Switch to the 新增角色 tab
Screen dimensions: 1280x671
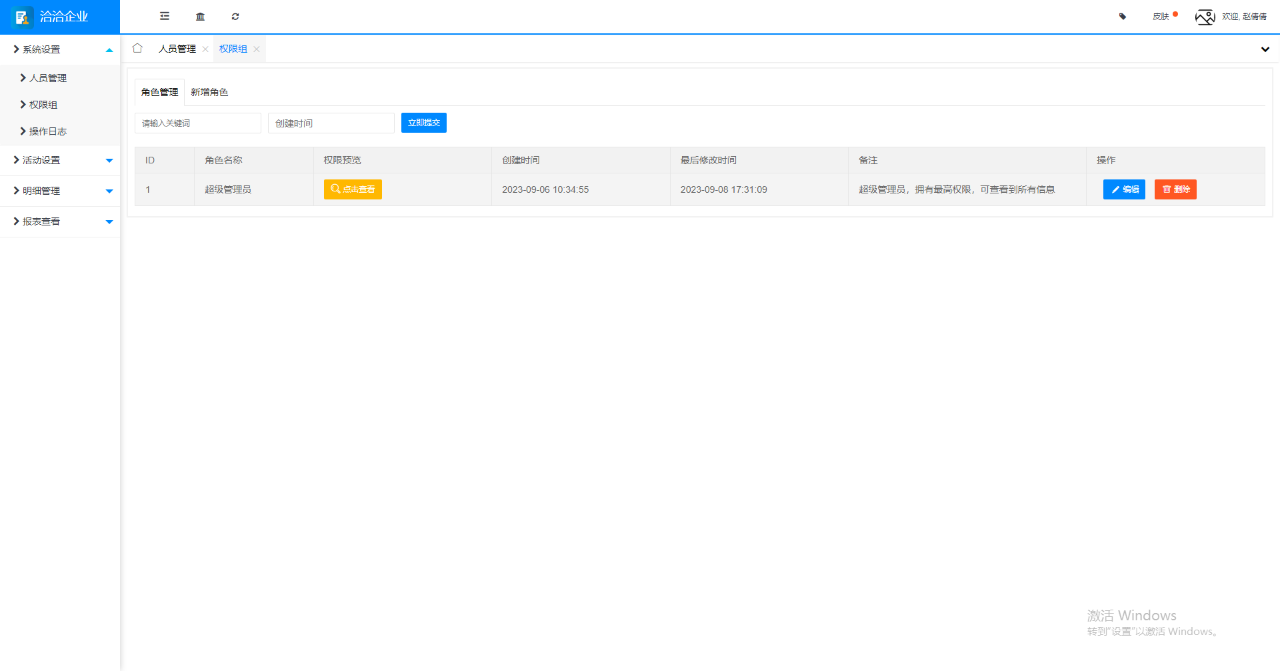pos(209,92)
